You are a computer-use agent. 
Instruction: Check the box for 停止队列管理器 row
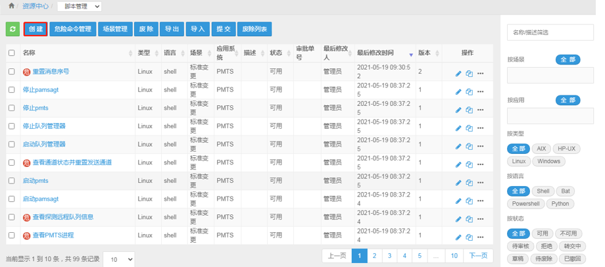12,126
